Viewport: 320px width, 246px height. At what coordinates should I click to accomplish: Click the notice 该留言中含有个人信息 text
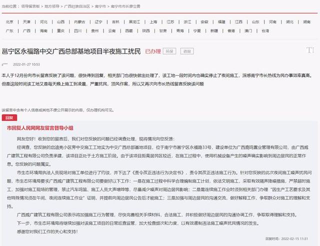click(x=58, y=110)
